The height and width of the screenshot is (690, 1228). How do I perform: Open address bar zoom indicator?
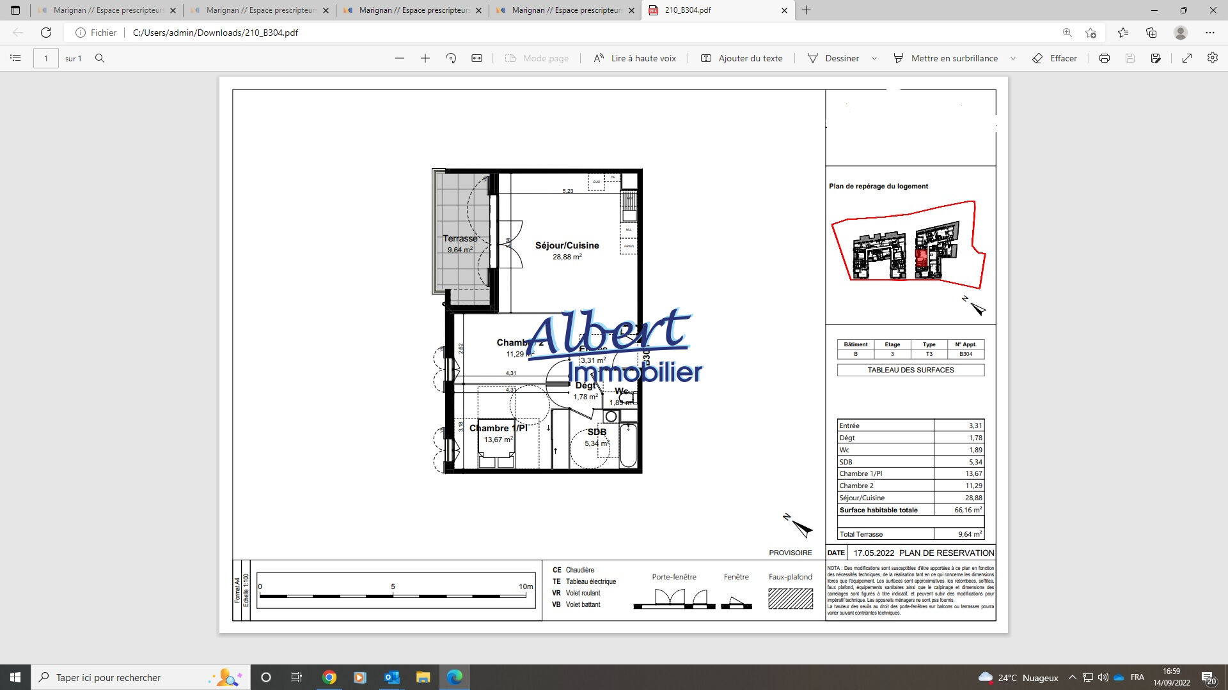1067,33
